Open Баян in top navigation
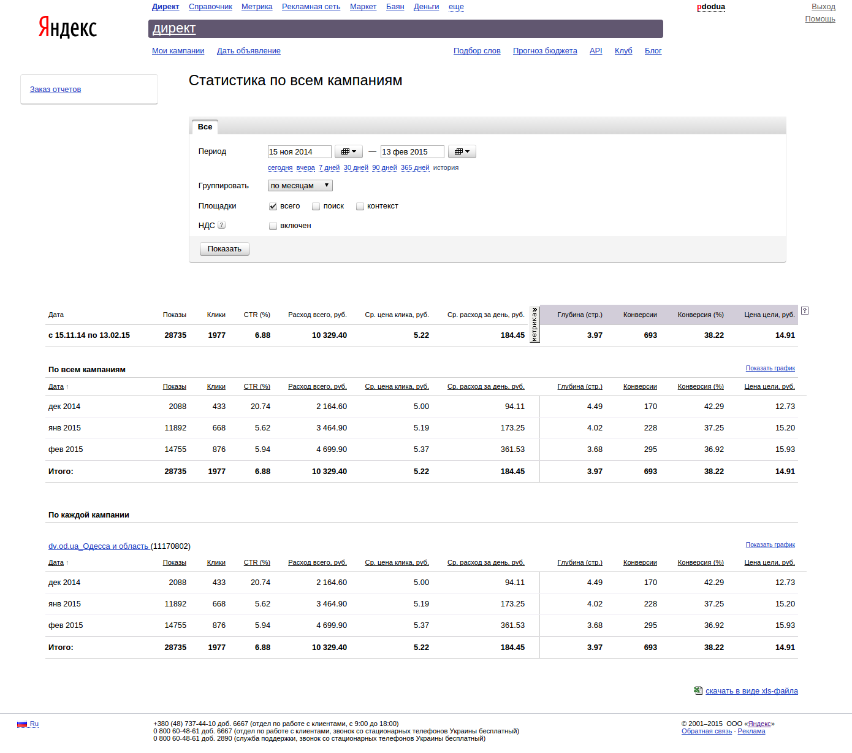 [x=395, y=7]
